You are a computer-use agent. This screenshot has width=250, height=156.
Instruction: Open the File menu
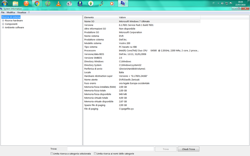point(3,12)
